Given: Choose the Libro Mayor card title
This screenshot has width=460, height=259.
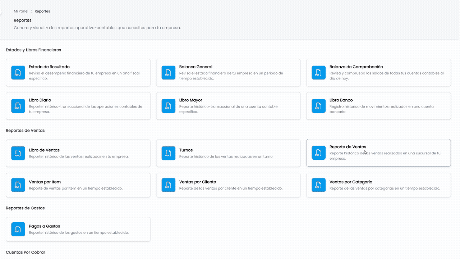Looking at the screenshot, I should coord(191,100).
